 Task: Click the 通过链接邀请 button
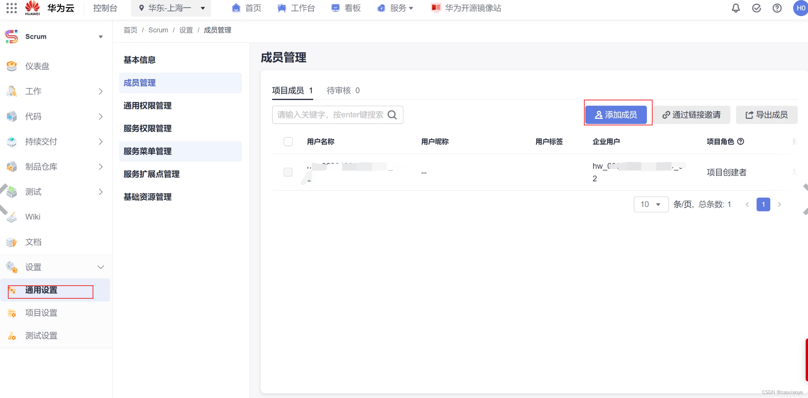point(691,115)
